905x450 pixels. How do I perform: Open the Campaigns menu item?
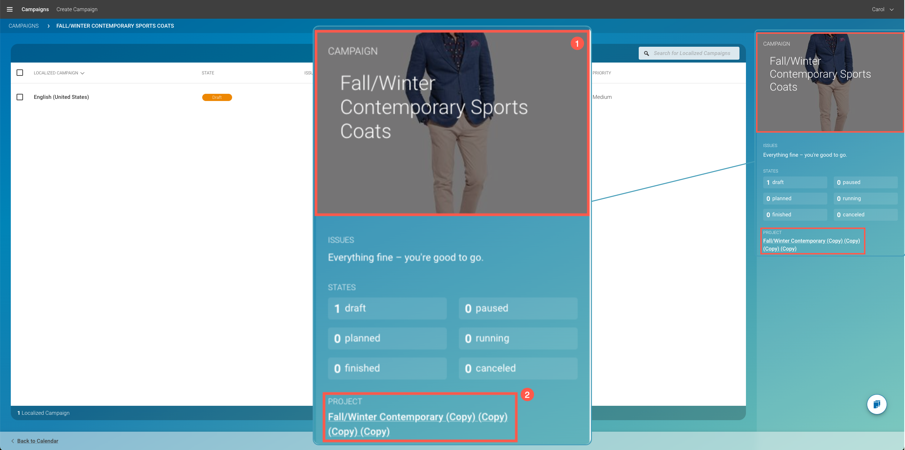35,9
